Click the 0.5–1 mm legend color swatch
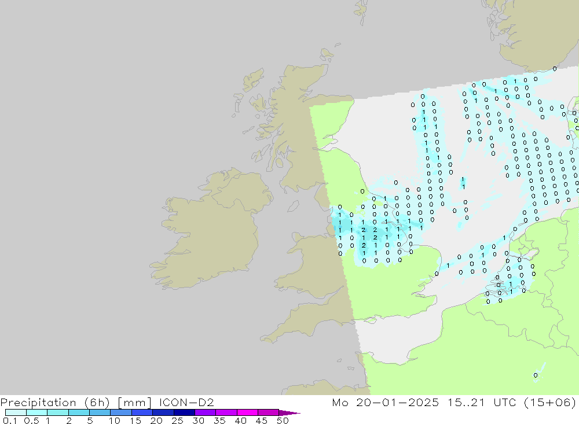Screen dimensions: 579x424 click(37, 412)
